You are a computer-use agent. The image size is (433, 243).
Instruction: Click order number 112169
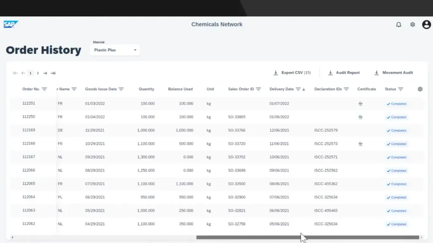click(29, 130)
